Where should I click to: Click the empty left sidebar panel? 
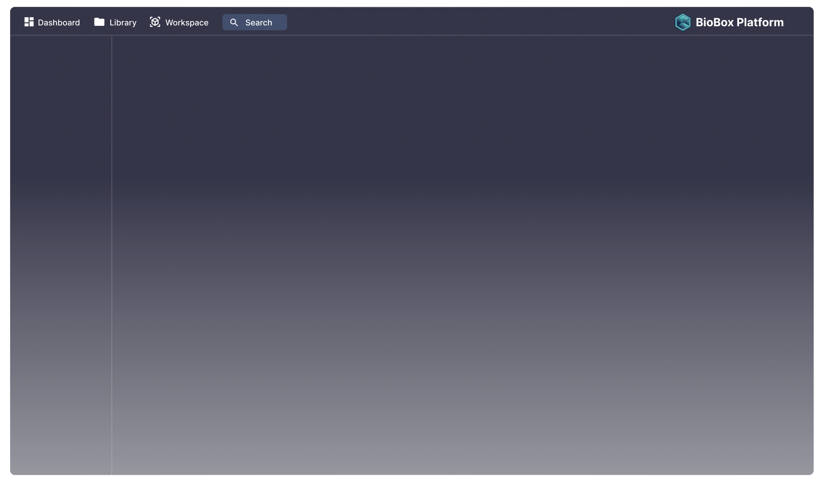pyautogui.click(x=61, y=254)
